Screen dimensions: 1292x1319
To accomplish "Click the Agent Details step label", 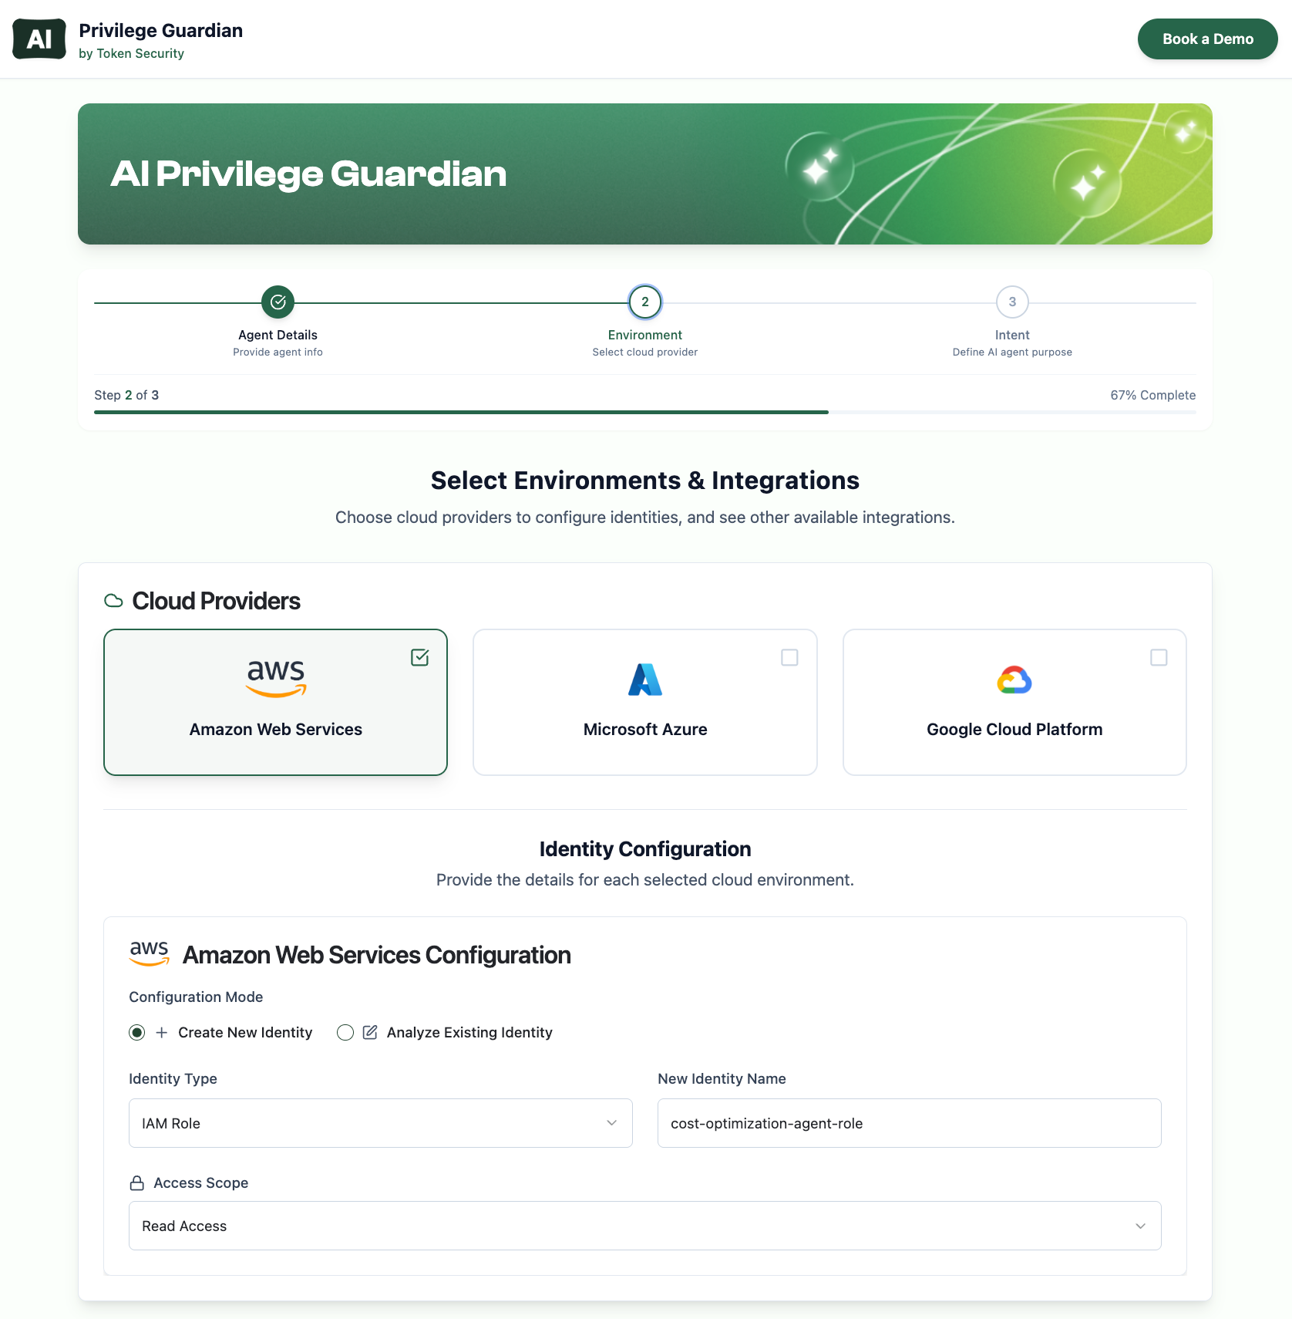I will click(278, 335).
